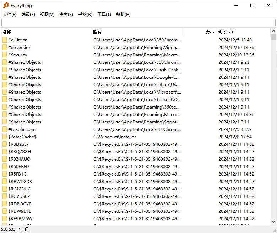The width and height of the screenshot is (277, 233).
Task: Click the C:\Windows\Installer path cell
Action: click(115, 137)
